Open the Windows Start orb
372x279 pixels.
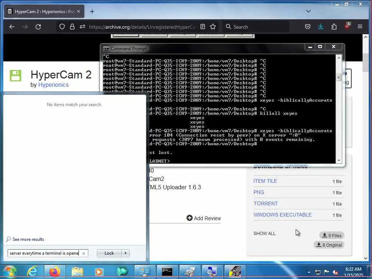(9, 272)
